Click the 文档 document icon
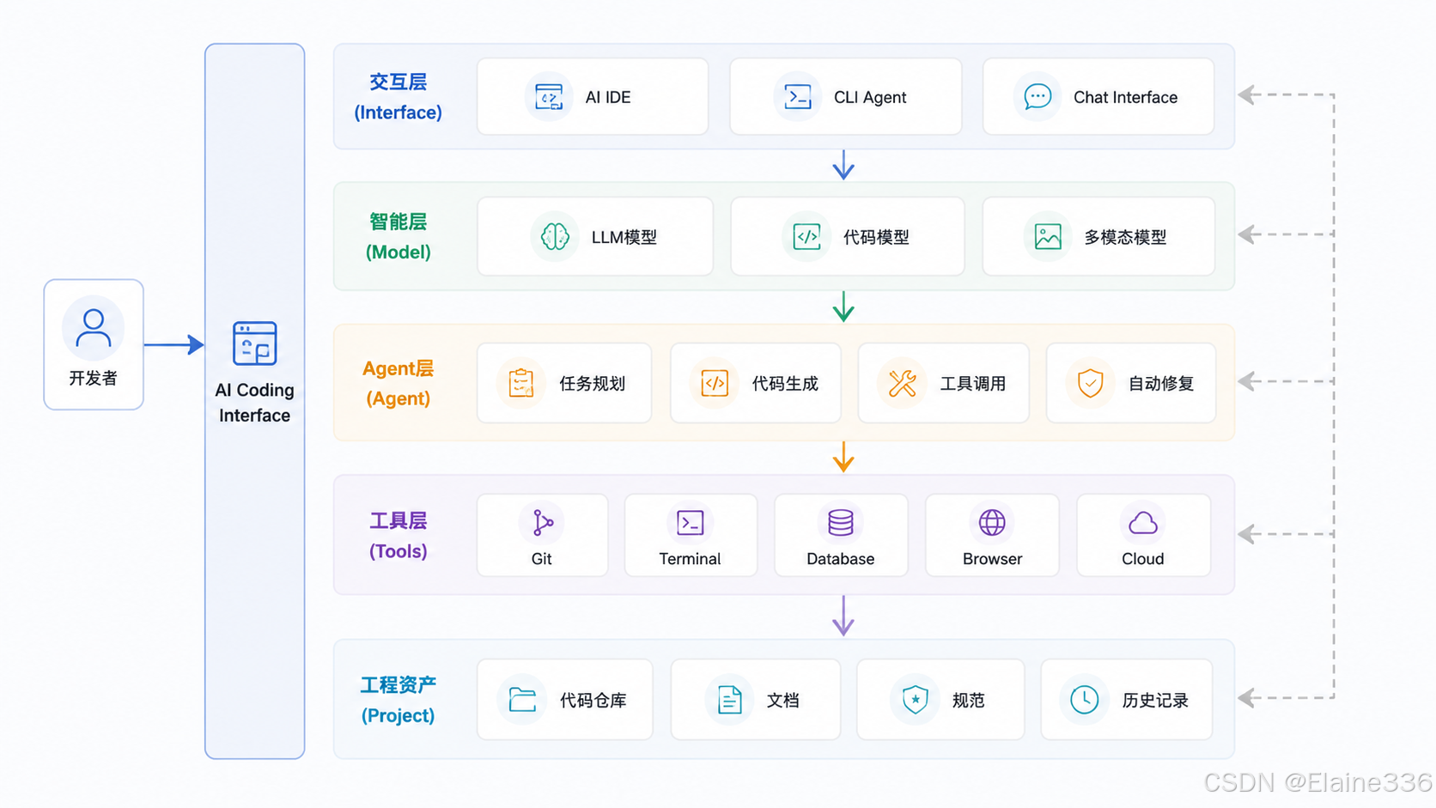 point(729,700)
